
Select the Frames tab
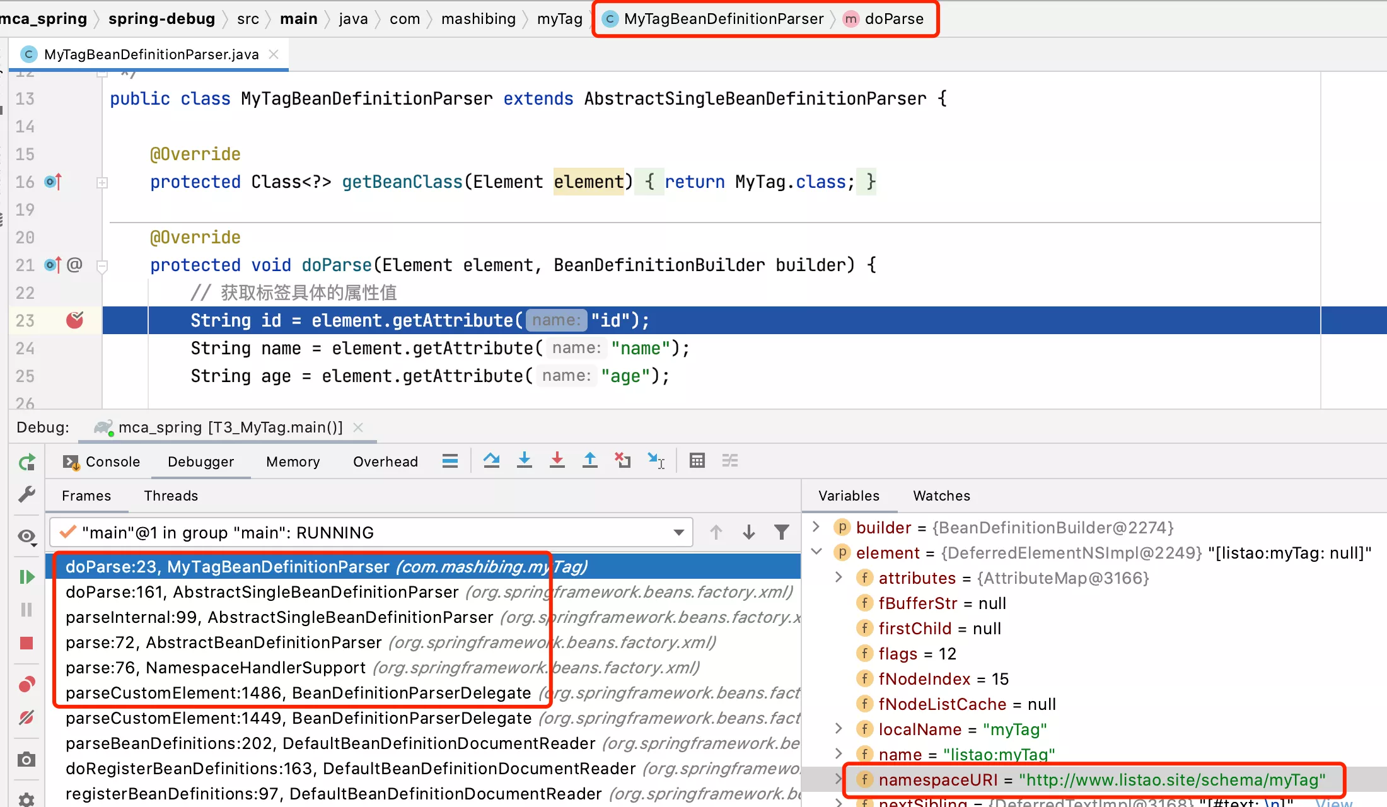tap(86, 496)
